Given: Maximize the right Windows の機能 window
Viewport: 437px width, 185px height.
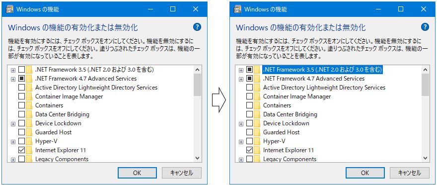Looking at the screenshot, I should point(401,9).
